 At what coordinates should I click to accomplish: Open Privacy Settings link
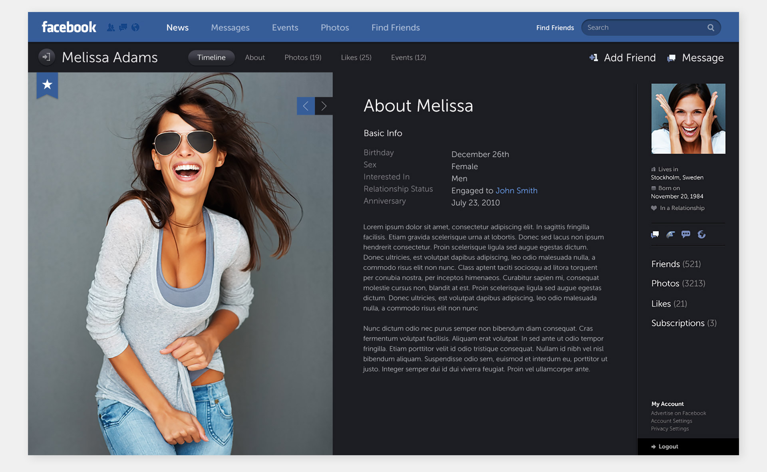pos(670,429)
